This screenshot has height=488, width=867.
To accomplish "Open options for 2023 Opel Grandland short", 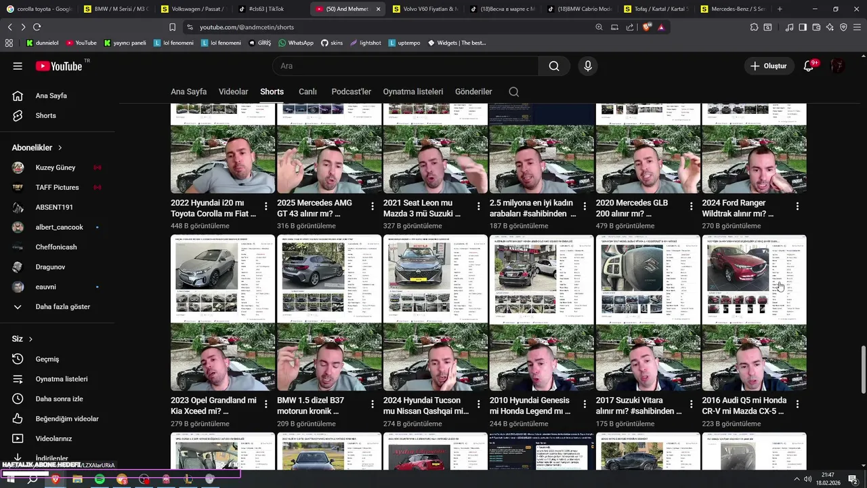I will (x=266, y=403).
